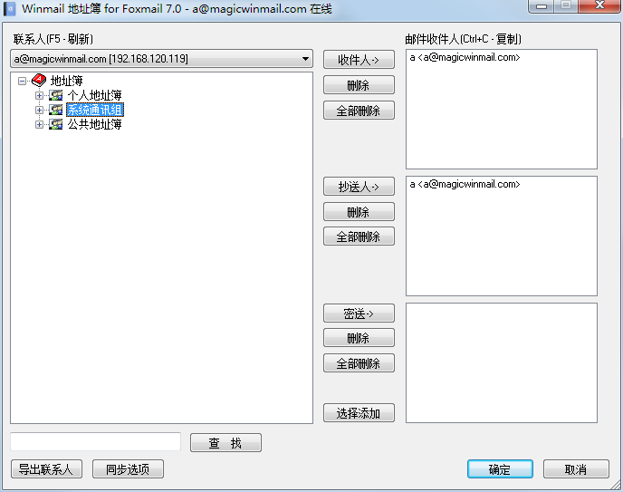Expand the 个人地址簿 tree node

pos(39,95)
